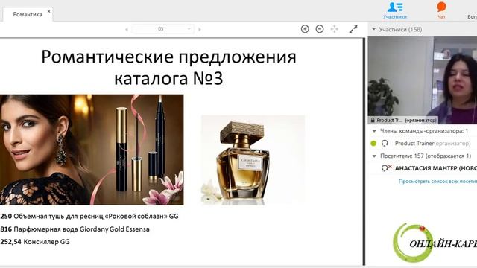
Task: Collapse the Посетители: 157 group
Action: (374, 156)
